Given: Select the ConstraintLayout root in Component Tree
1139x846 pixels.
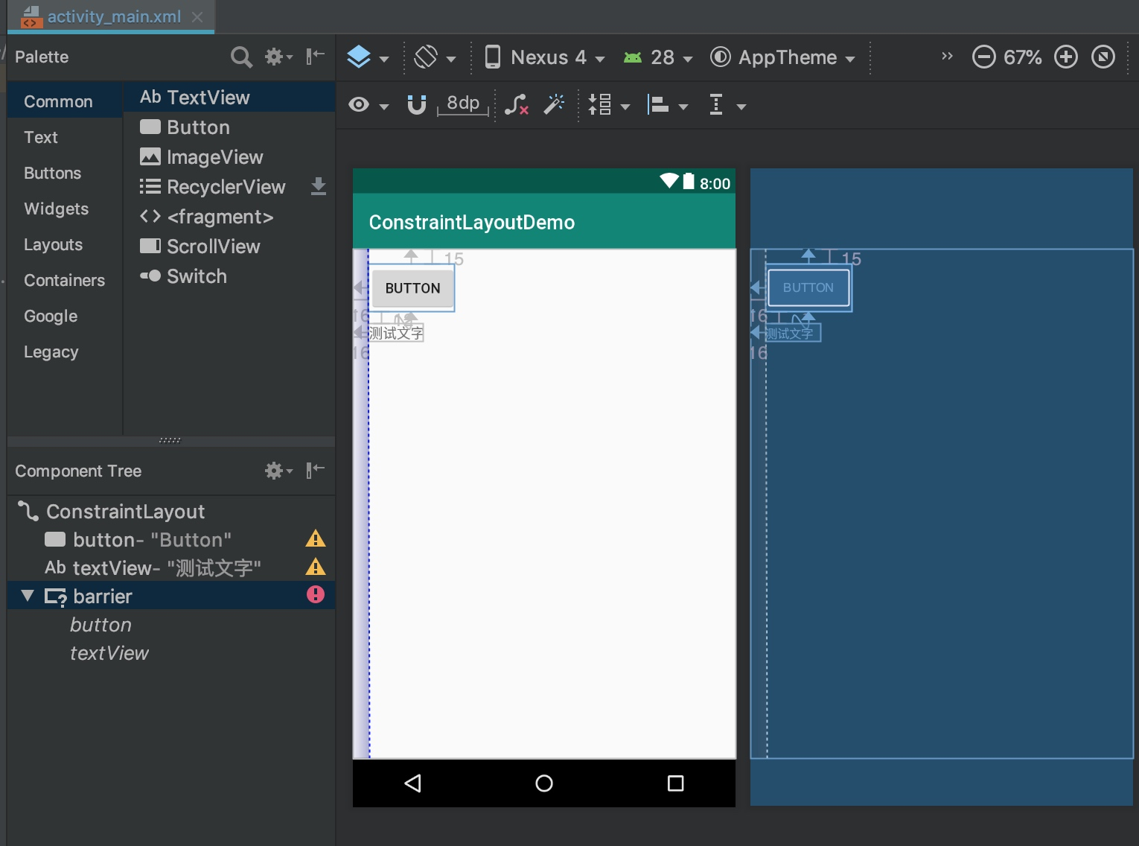Looking at the screenshot, I should point(125,512).
